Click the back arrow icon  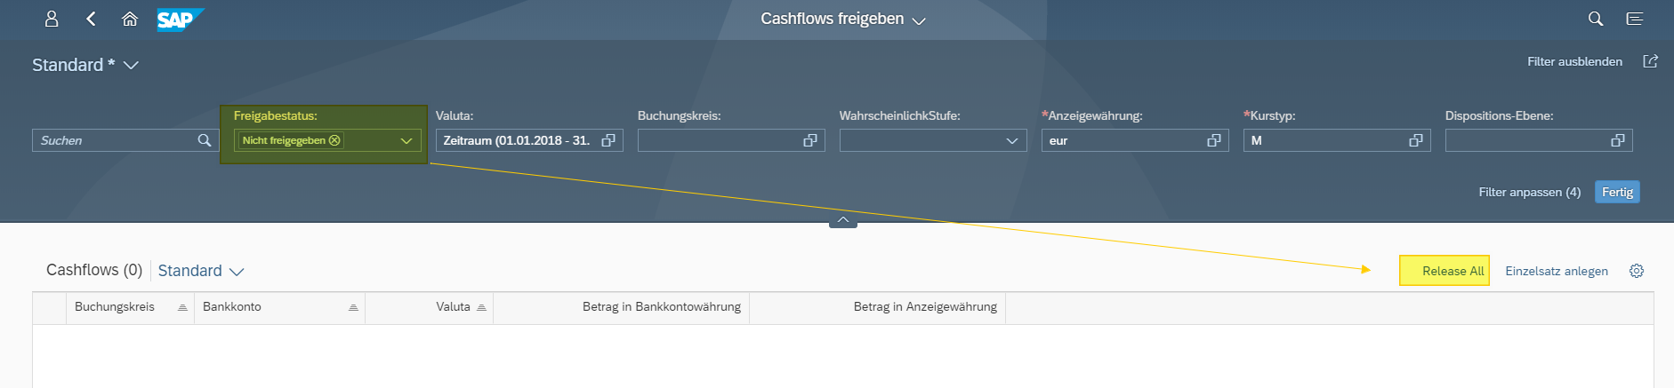pyautogui.click(x=91, y=19)
